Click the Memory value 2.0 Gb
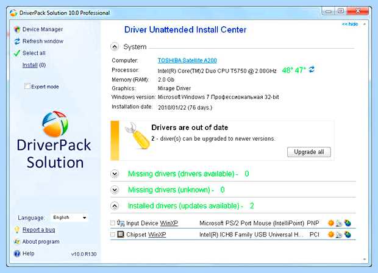 [166, 80]
